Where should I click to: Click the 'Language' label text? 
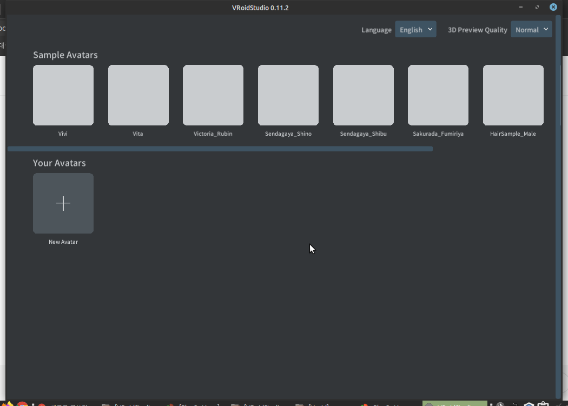coord(377,30)
